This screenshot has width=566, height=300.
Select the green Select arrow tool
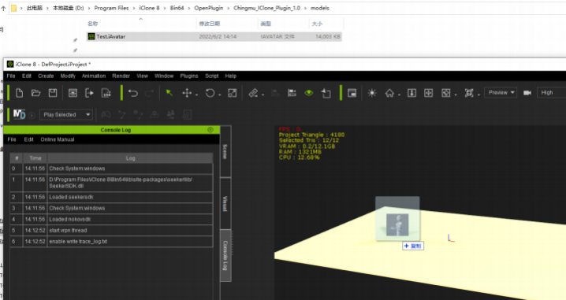(169, 93)
